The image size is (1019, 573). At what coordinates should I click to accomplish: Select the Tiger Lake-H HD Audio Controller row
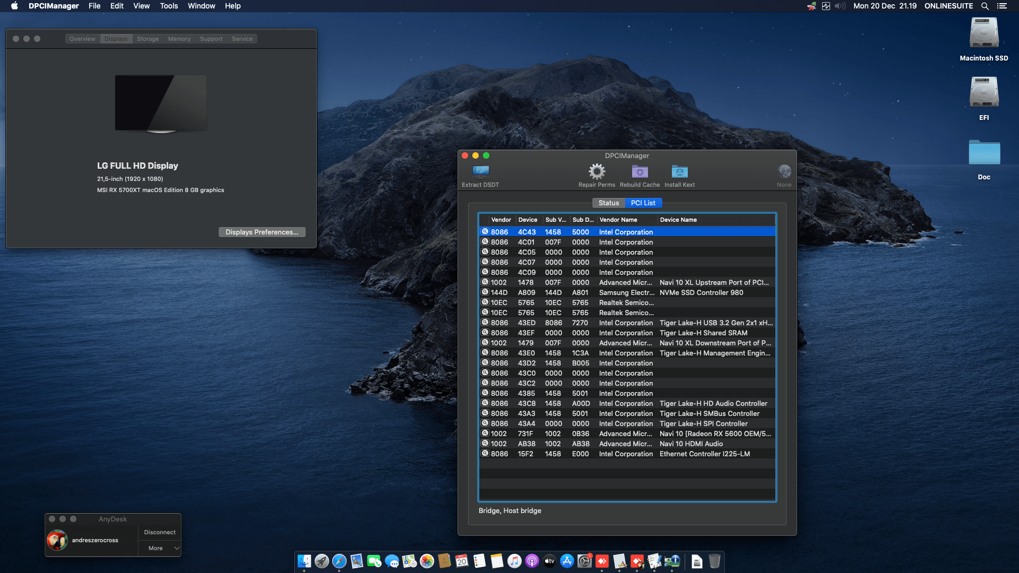(x=627, y=403)
